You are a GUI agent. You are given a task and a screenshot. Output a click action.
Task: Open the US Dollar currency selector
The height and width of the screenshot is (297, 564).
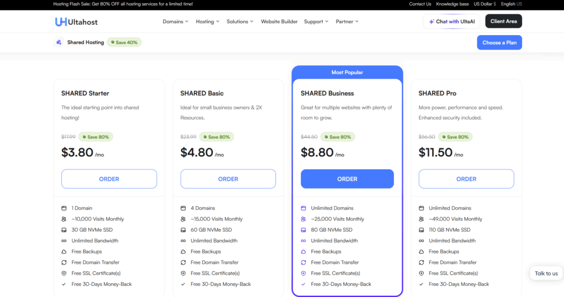[x=485, y=4]
